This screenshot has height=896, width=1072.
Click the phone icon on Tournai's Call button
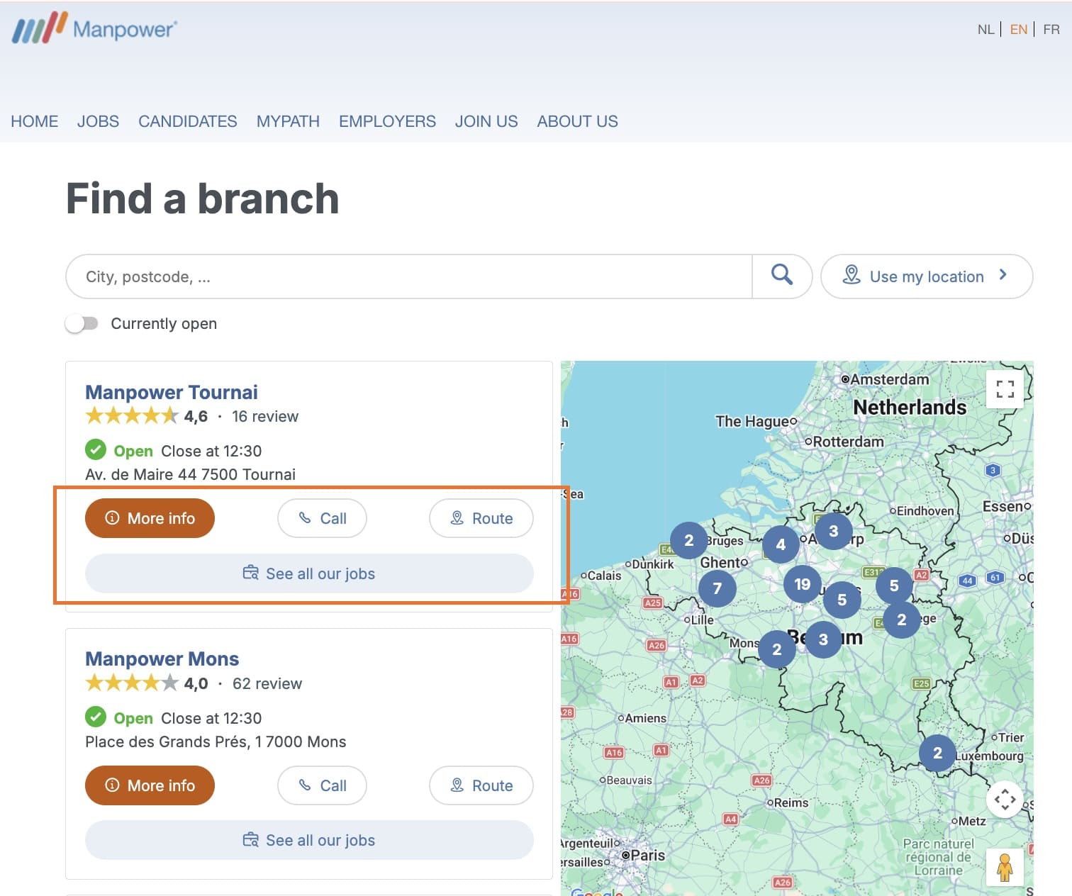[305, 518]
